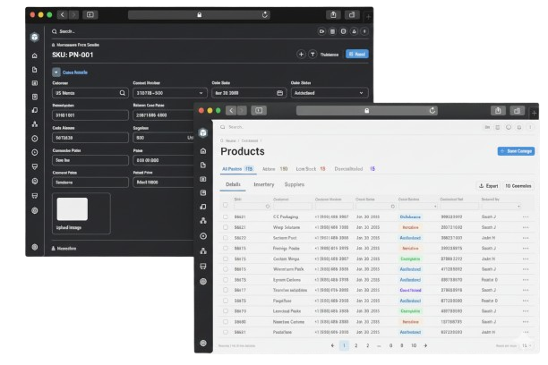The image size is (548, 365).
Task: Click the round T button beside SKU: PN-001
Action: (313, 55)
